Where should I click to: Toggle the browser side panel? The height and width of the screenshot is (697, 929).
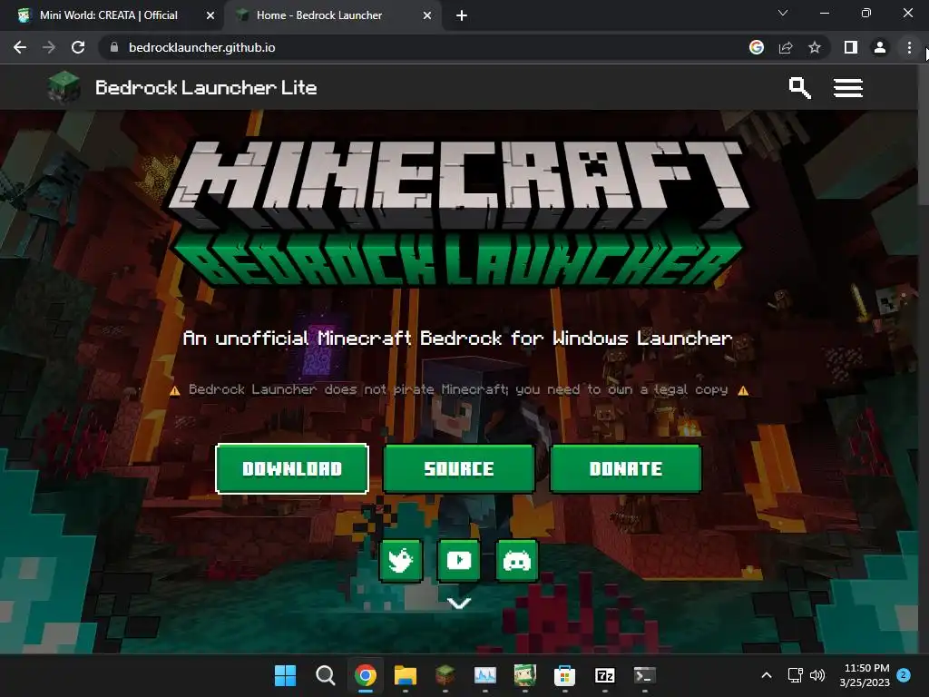[x=851, y=47]
